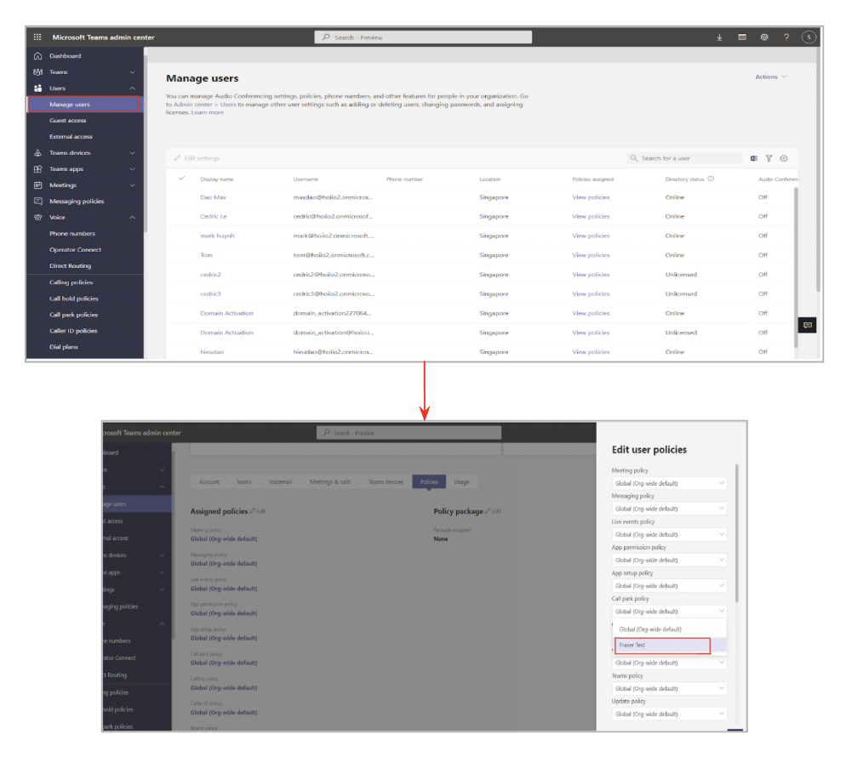Click the Teams apps icon

point(37,169)
